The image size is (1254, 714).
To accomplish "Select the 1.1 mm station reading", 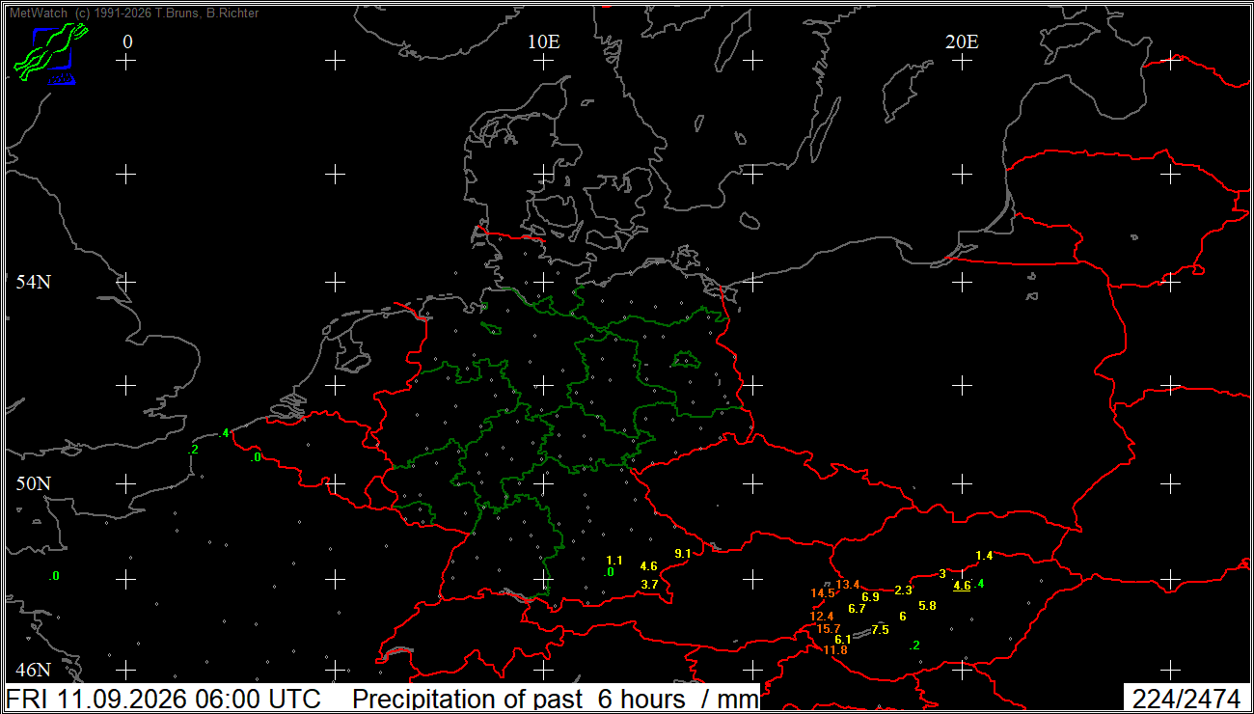I will [x=614, y=561].
